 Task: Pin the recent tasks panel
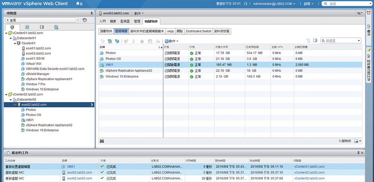pyautogui.click(x=359, y=153)
